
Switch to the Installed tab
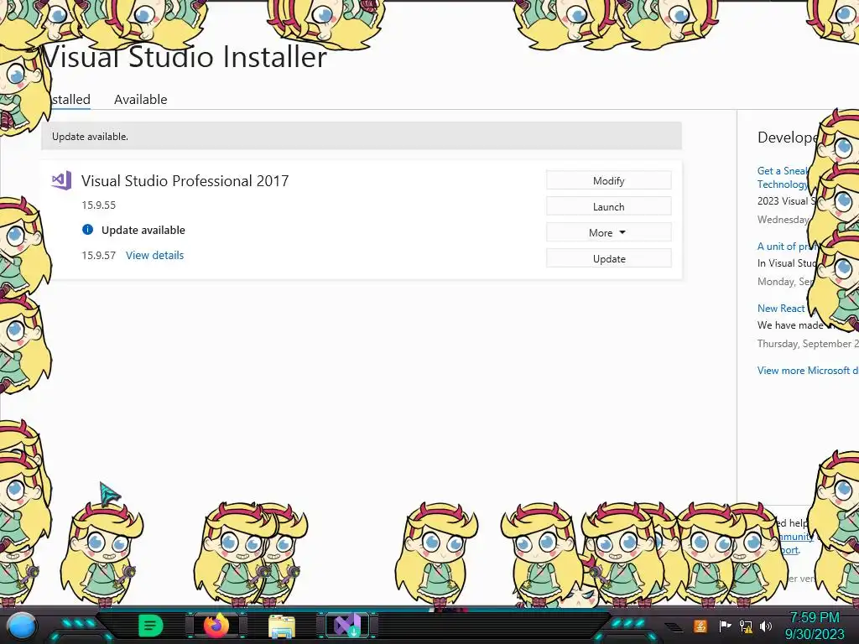tap(70, 100)
